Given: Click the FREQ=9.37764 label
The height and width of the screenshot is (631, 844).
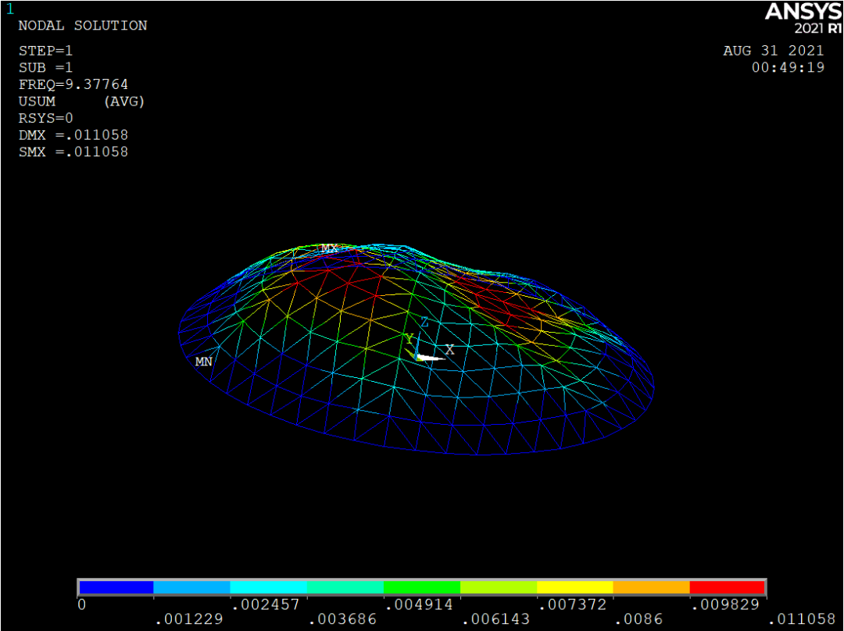Looking at the screenshot, I should [x=73, y=84].
